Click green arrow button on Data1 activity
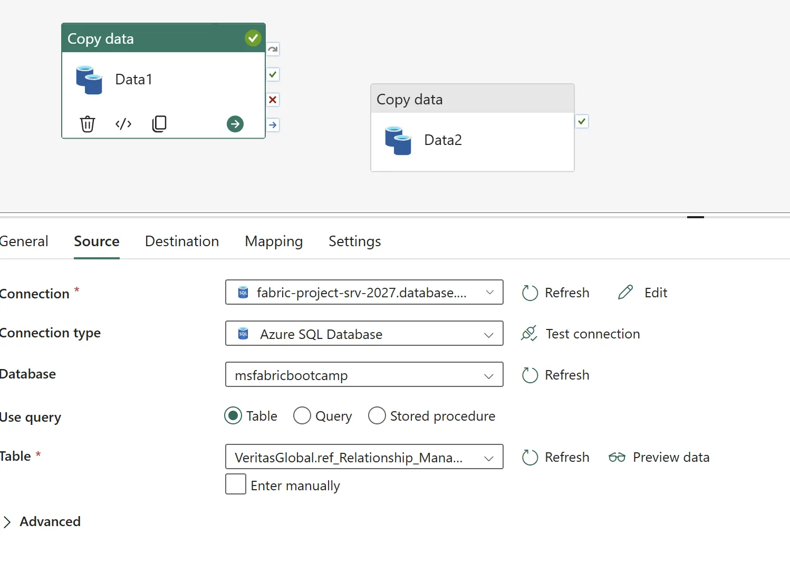The image size is (790, 563). (x=235, y=124)
